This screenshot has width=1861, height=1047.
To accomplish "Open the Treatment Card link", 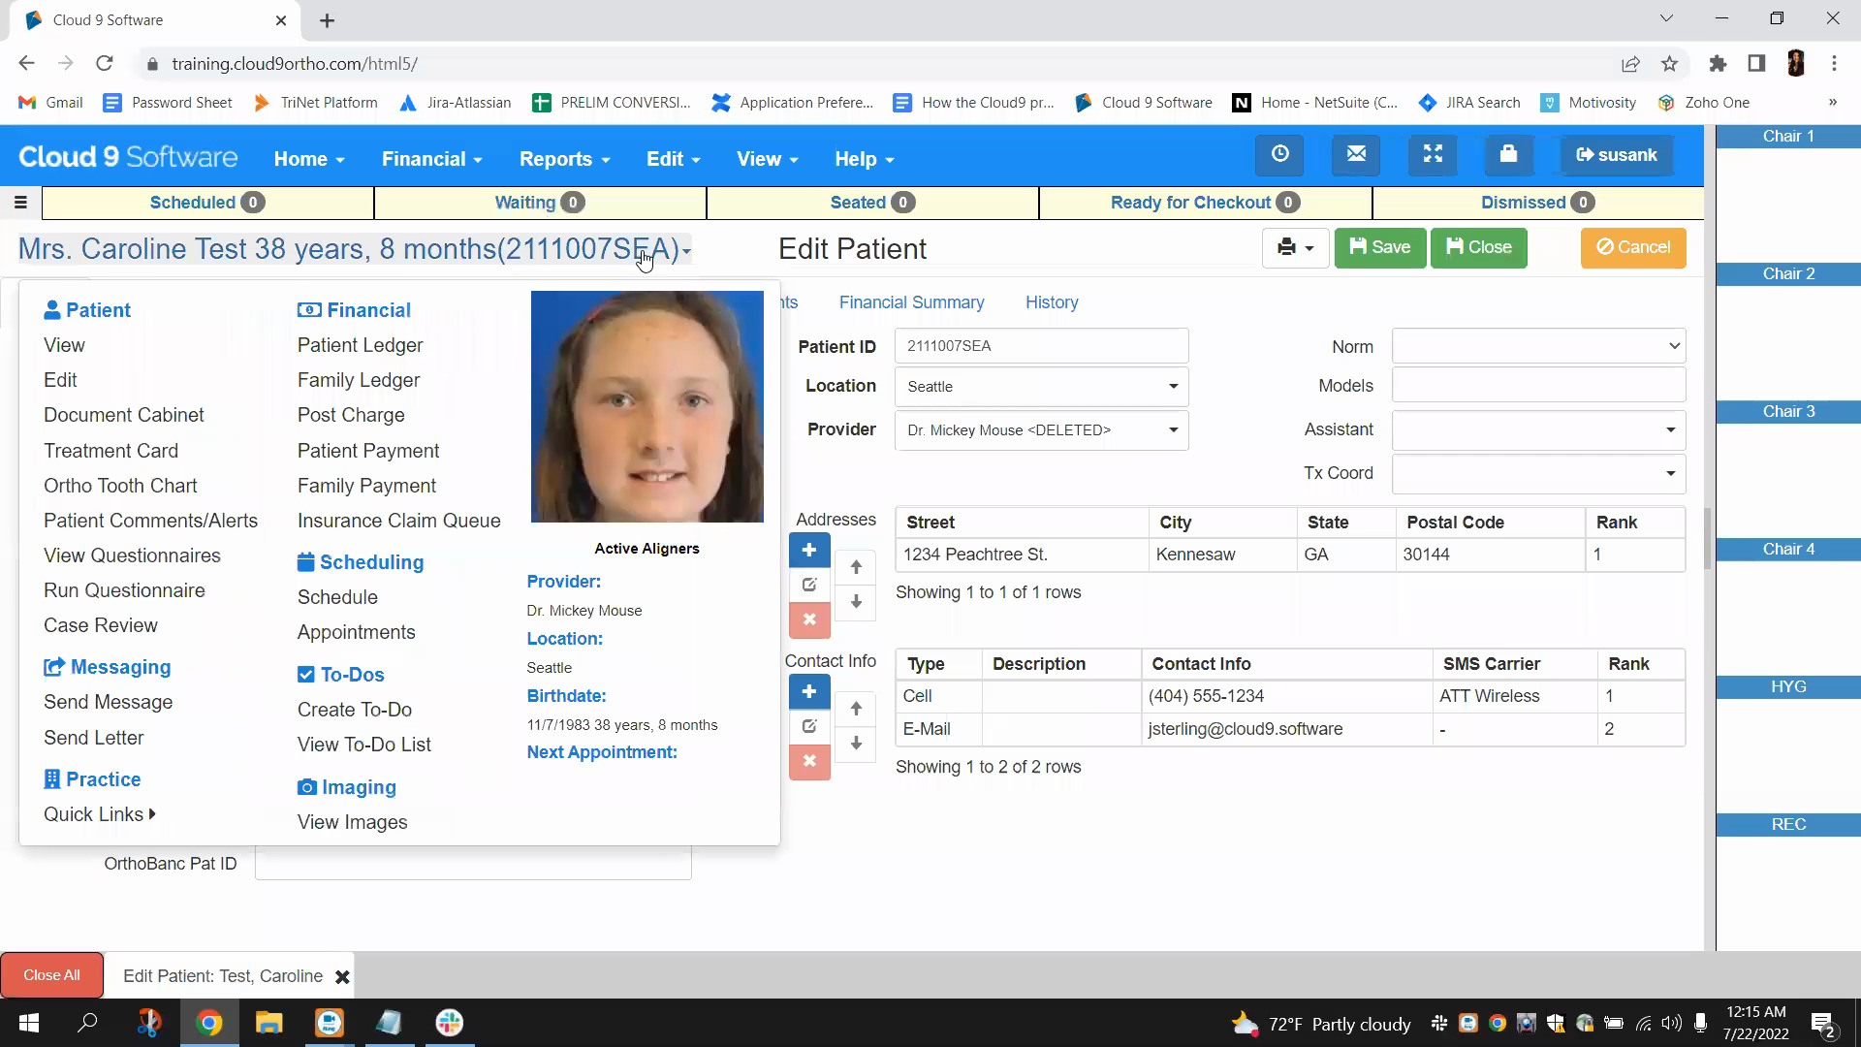I will coord(110,450).
